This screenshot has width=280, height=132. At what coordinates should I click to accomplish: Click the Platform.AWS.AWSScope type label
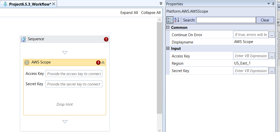(187, 11)
